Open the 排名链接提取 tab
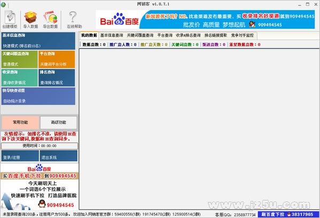This screenshot has height=218, width=320. coord(215,35)
